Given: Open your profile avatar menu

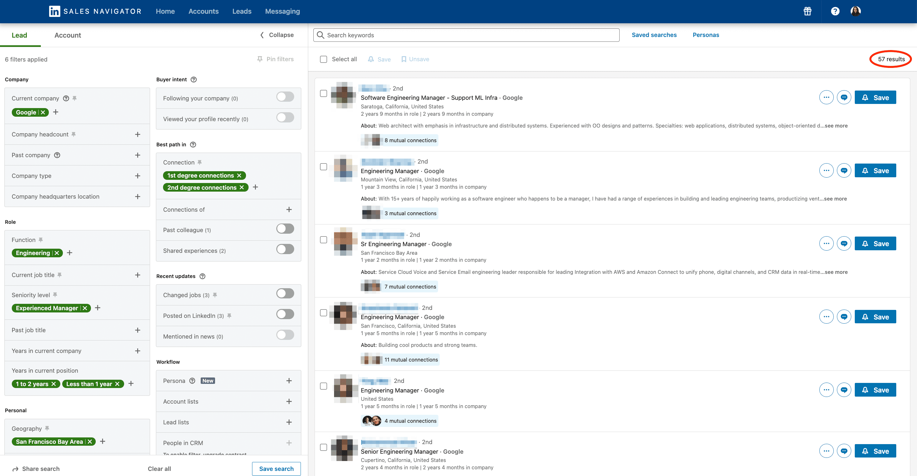Looking at the screenshot, I should coord(856,11).
